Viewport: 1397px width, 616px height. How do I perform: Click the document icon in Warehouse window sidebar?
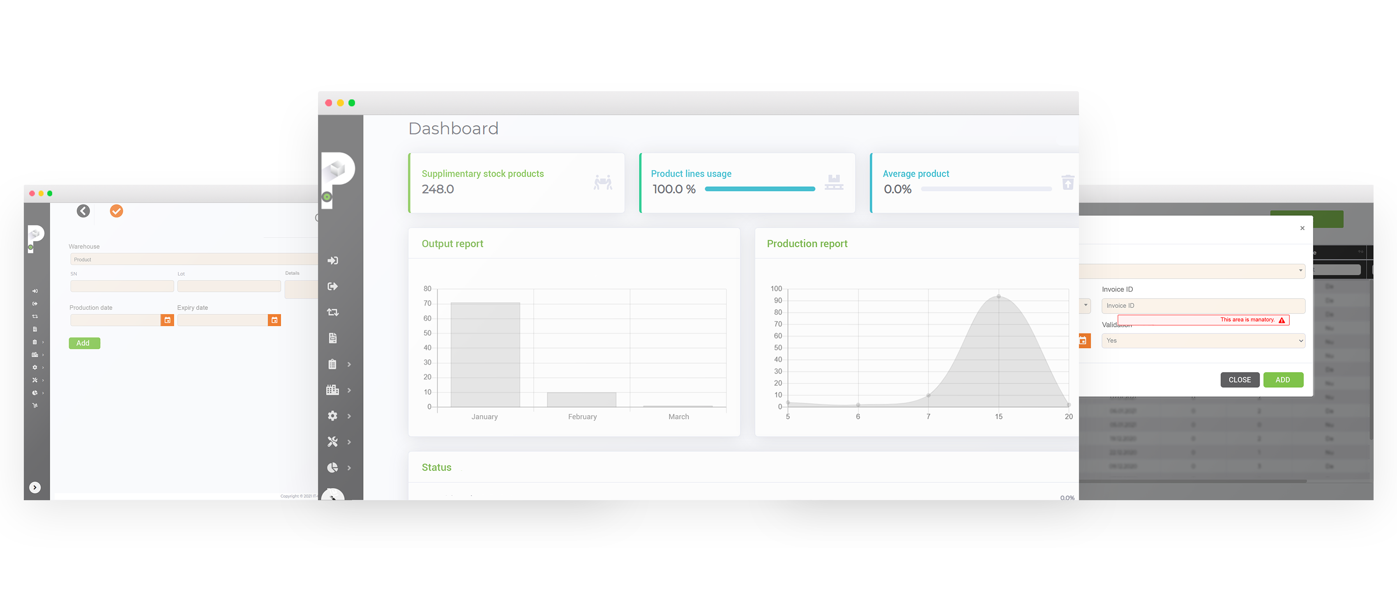click(x=35, y=329)
